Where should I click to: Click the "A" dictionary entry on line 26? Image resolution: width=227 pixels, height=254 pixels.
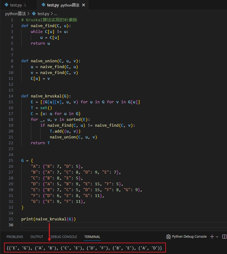pyautogui.click(x=57, y=166)
